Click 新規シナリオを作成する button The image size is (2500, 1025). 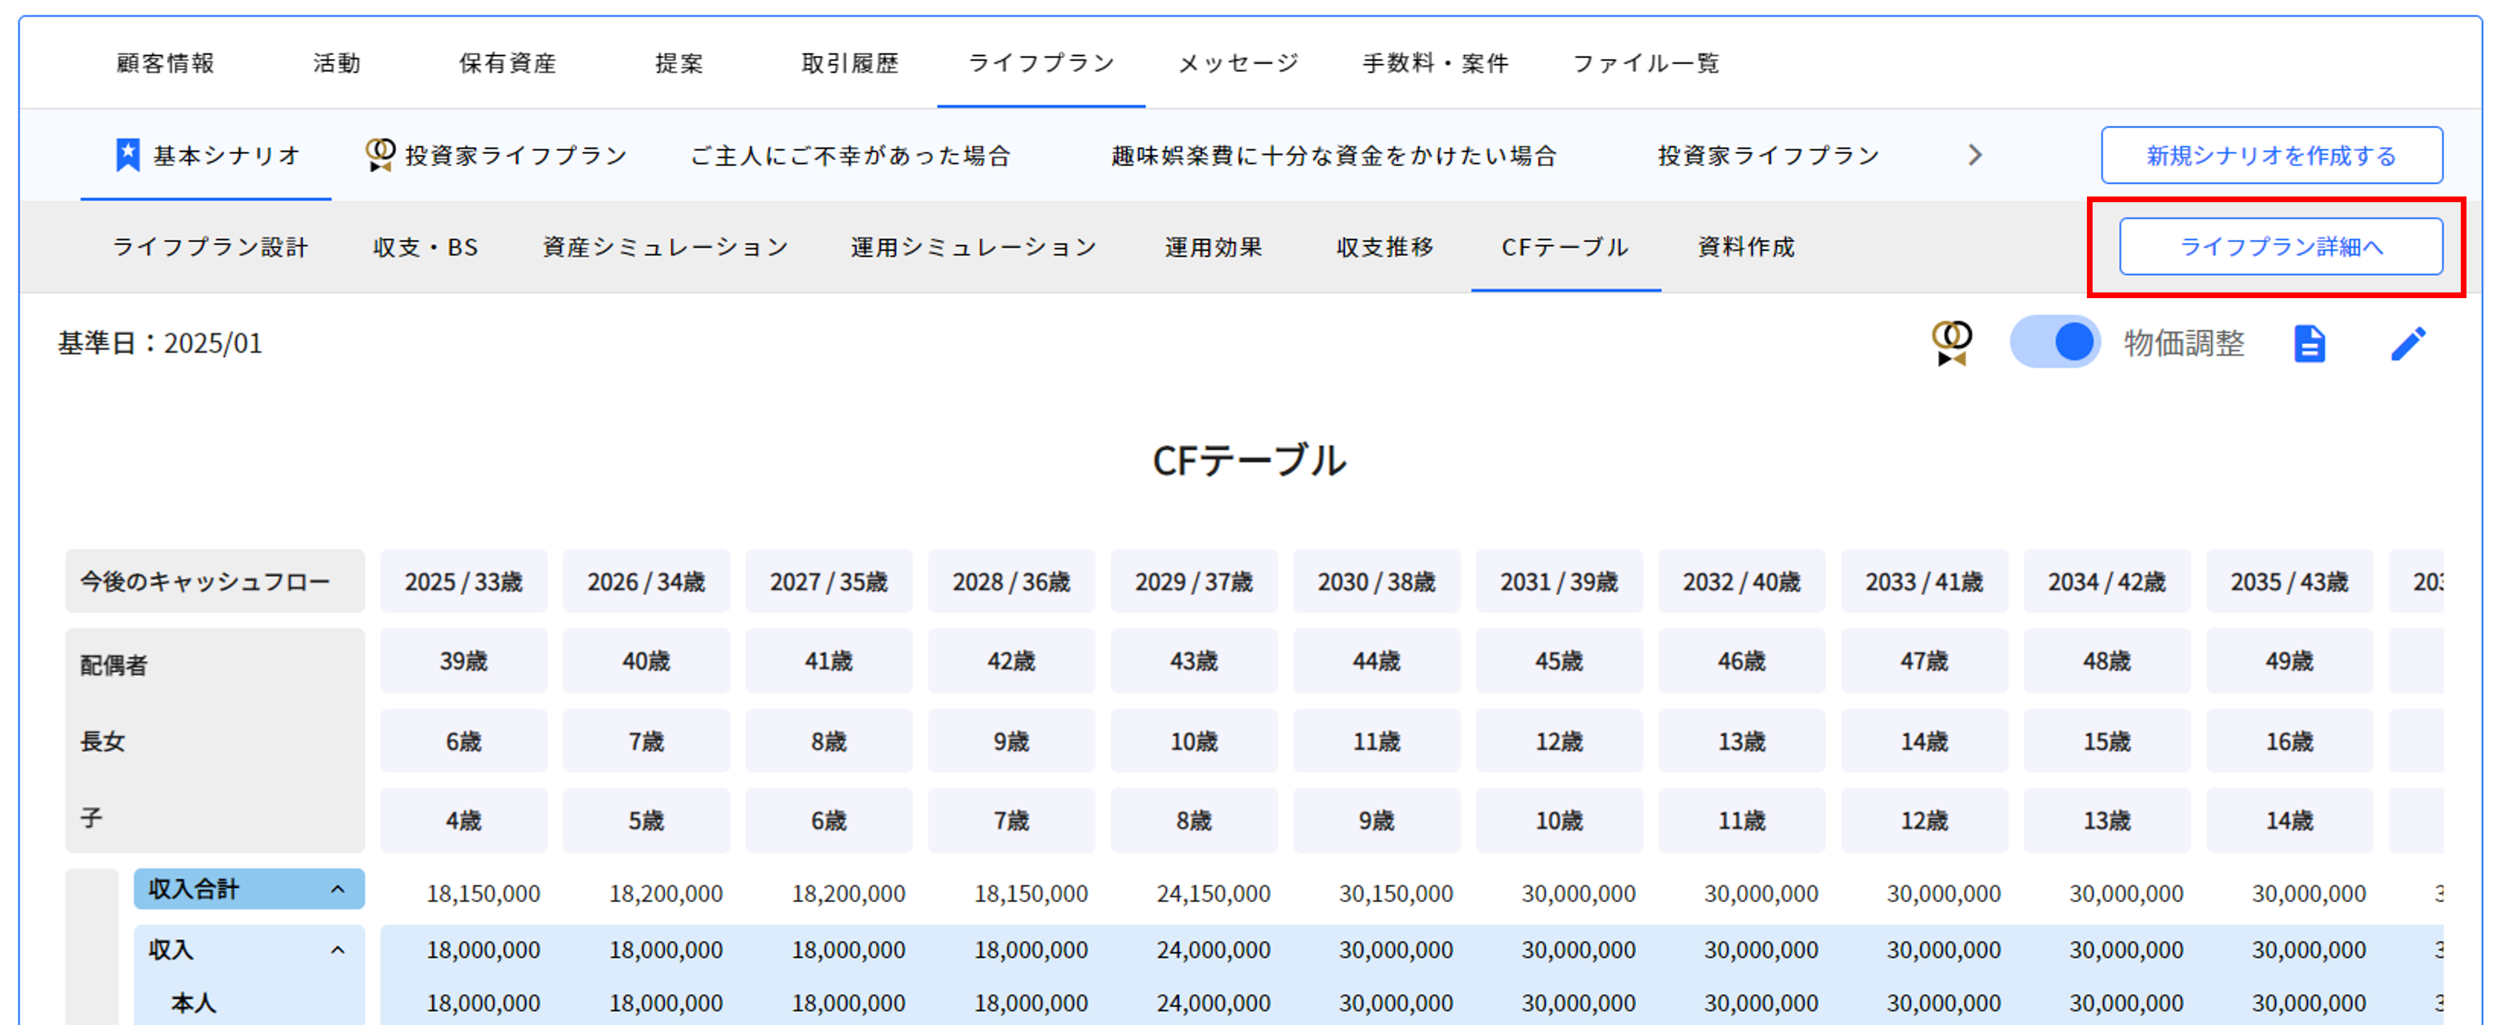pyautogui.click(x=2271, y=155)
